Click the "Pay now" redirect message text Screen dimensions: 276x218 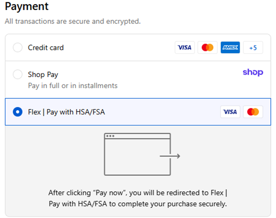tap(138, 198)
